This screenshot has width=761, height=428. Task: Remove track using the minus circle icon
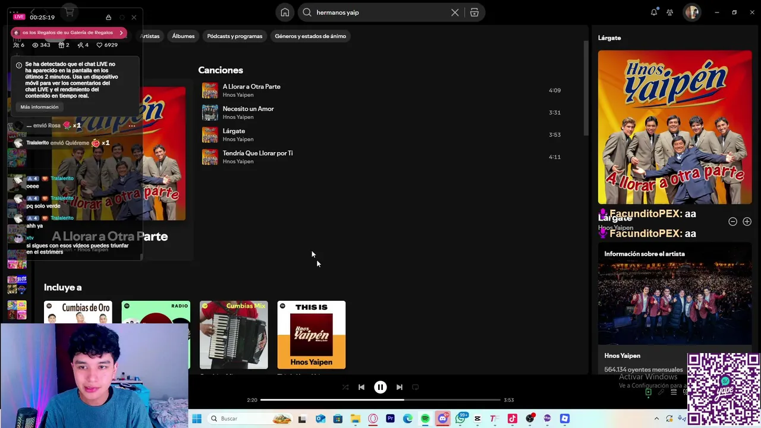(x=732, y=222)
